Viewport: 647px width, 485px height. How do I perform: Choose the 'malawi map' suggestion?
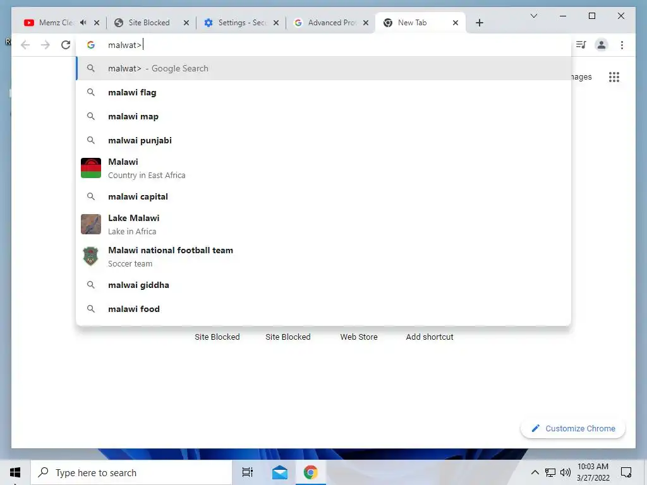324,116
